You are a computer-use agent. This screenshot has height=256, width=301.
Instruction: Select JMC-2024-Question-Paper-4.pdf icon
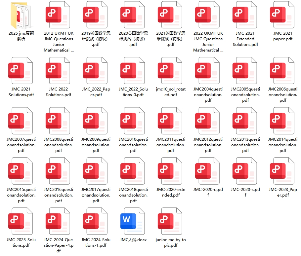58,221
